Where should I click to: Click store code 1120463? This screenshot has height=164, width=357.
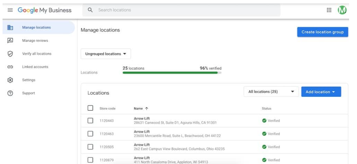click(107, 134)
